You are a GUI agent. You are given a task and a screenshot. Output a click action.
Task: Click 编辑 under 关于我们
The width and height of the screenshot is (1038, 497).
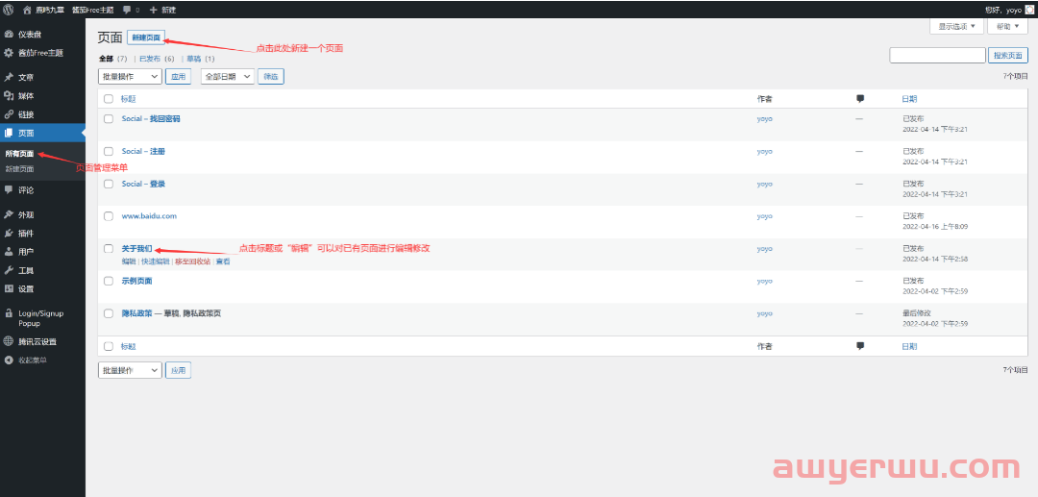129,262
